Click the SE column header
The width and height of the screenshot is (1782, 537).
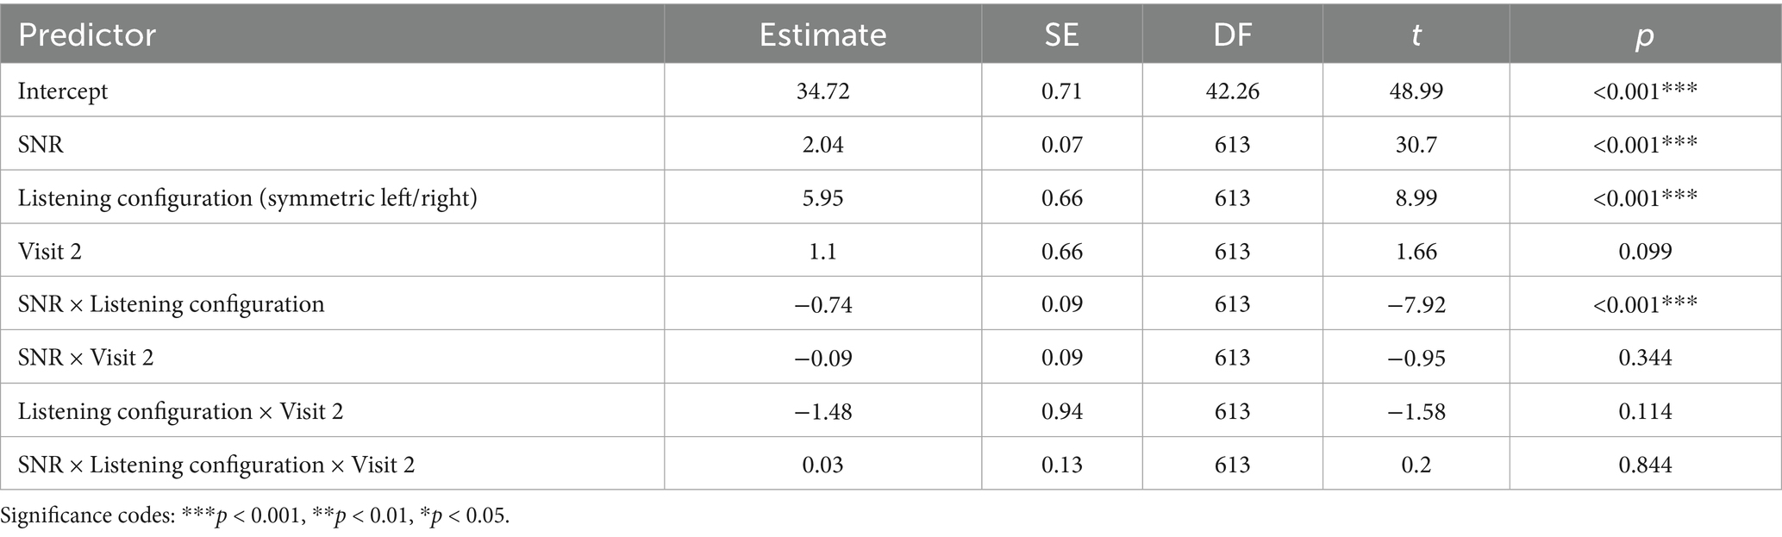(1061, 35)
